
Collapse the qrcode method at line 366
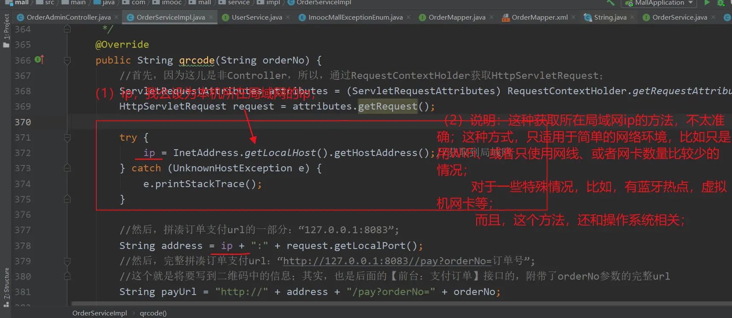(67, 61)
